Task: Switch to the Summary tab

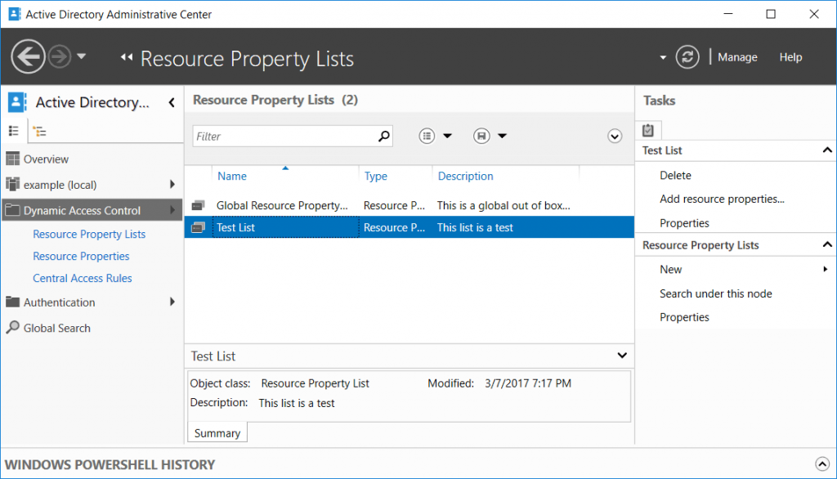Action: [217, 432]
